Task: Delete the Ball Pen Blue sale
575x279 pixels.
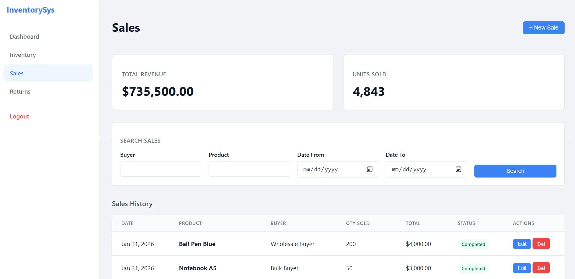Action: [x=541, y=244]
